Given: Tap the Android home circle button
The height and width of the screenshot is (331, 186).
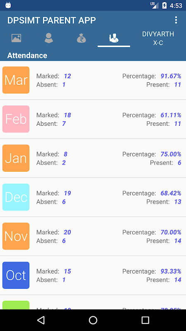Looking at the screenshot, I should 93,320.
